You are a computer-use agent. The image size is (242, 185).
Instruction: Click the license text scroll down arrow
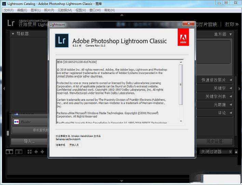[181, 121]
